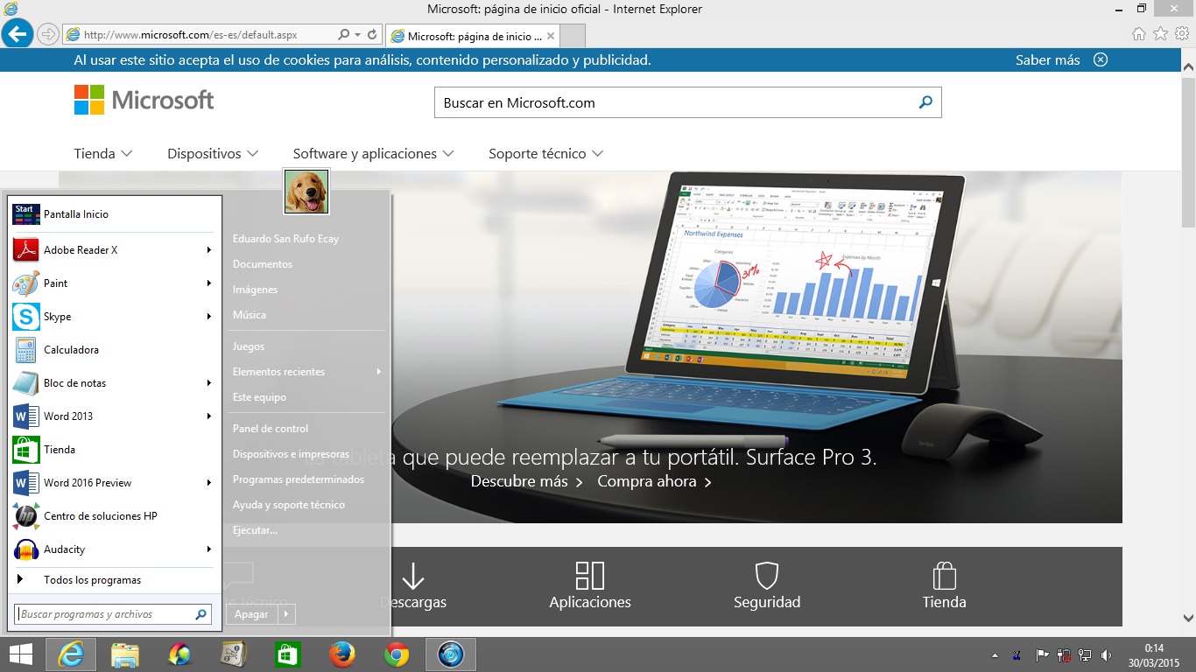
Task: Open Calculadora from the Start menu
Action: [x=114, y=350]
